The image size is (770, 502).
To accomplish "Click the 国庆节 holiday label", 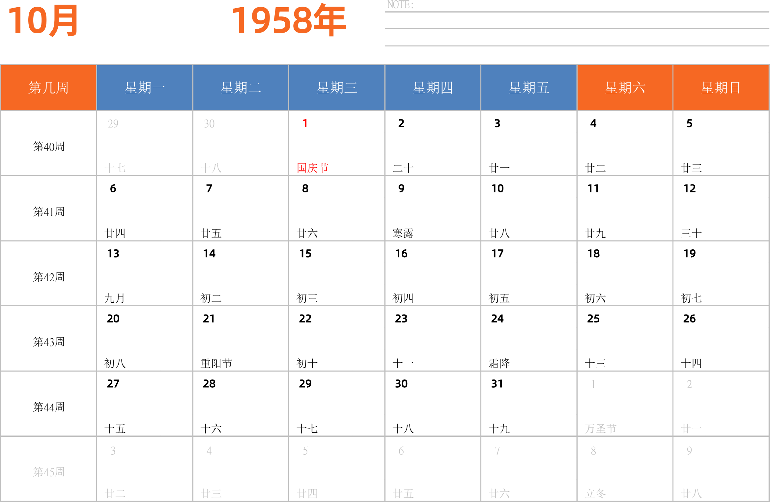I will (x=313, y=168).
